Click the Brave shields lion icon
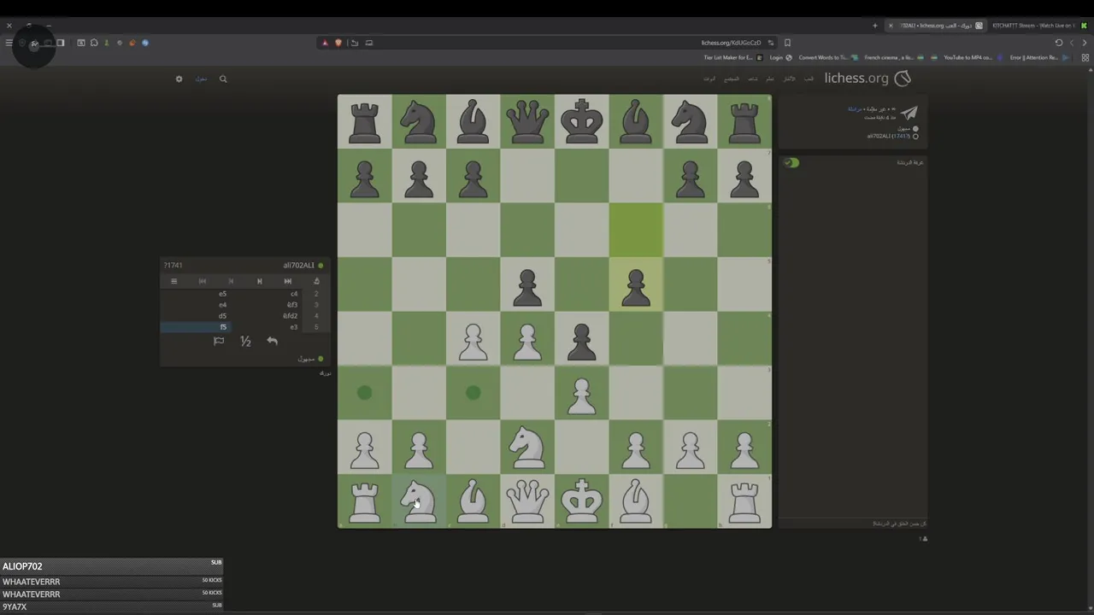This screenshot has width=1094, height=615. pyautogui.click(x=338, y=43)
